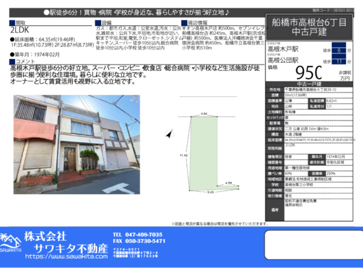Click the 高根木戸駅 station name
This screenshot has height=272, width=363.
pyautogui.click(x=283, y=49)
